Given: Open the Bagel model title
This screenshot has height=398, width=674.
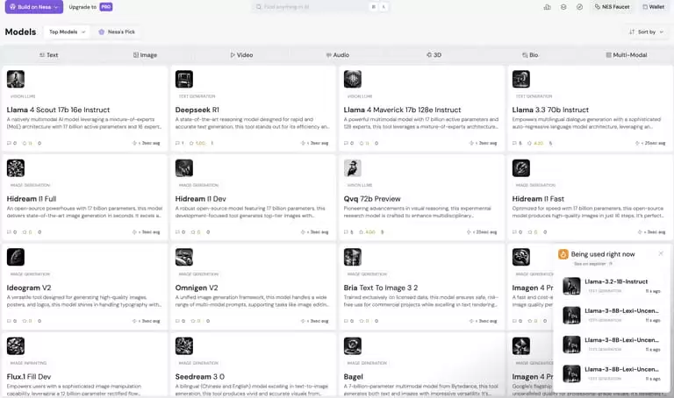Looking at the screenshot, I should pos(353,377).
